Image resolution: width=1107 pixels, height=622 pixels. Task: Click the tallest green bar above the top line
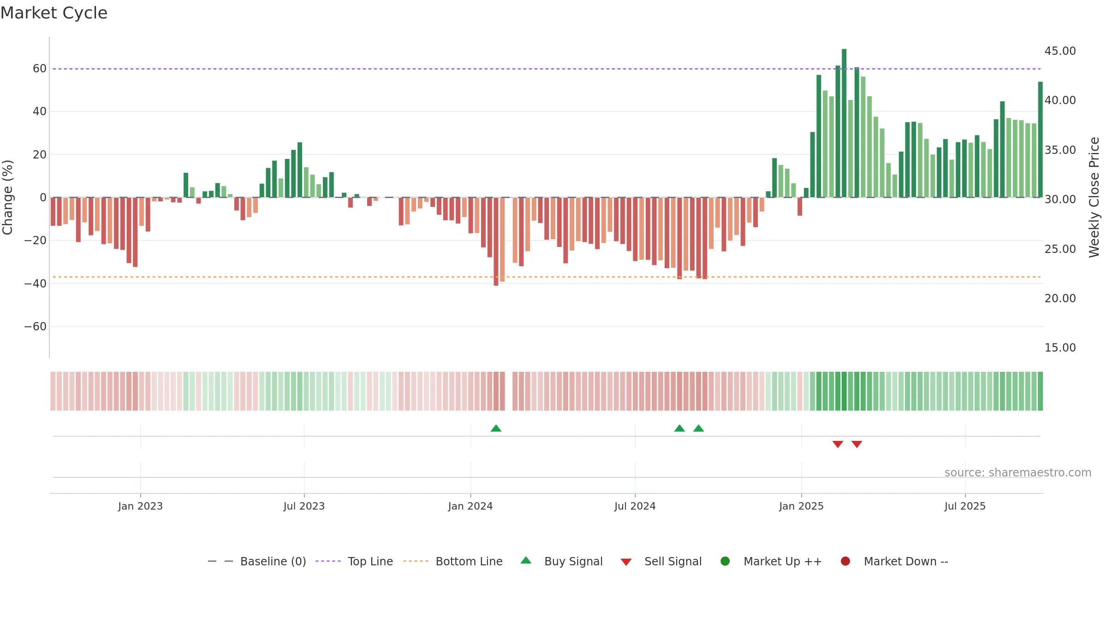[x=844, y=123]
